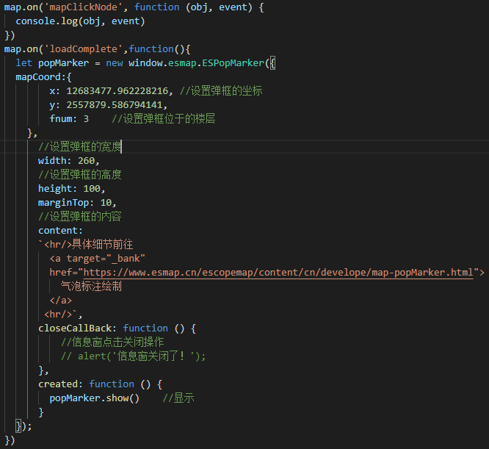Click the comment 设置弹框的宽度
This screenshot has height=449, width=489.
tap(80, 147)
